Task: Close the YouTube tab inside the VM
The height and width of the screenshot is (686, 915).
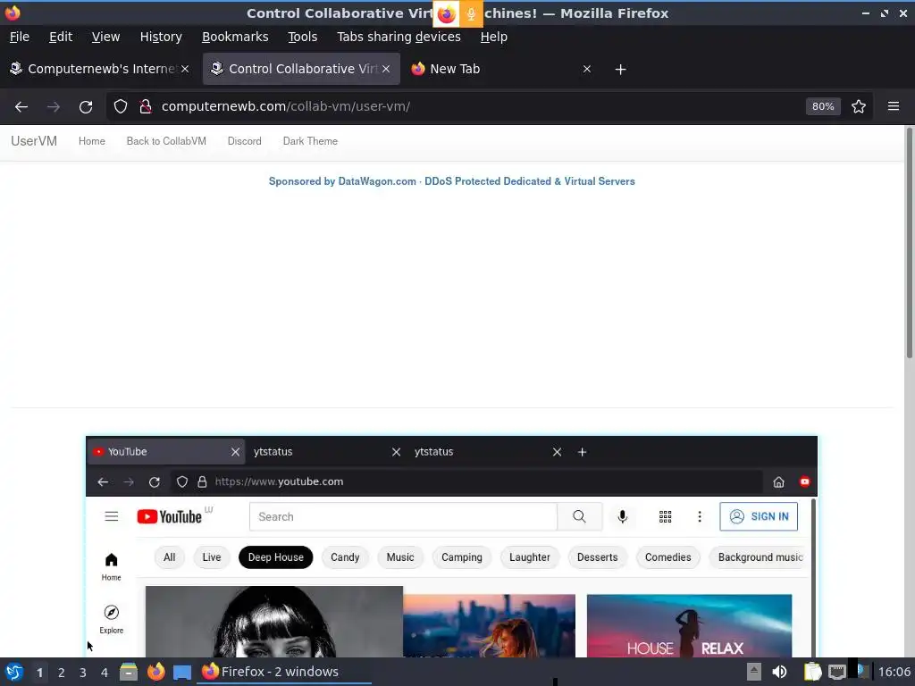Action: pos(235,452)
